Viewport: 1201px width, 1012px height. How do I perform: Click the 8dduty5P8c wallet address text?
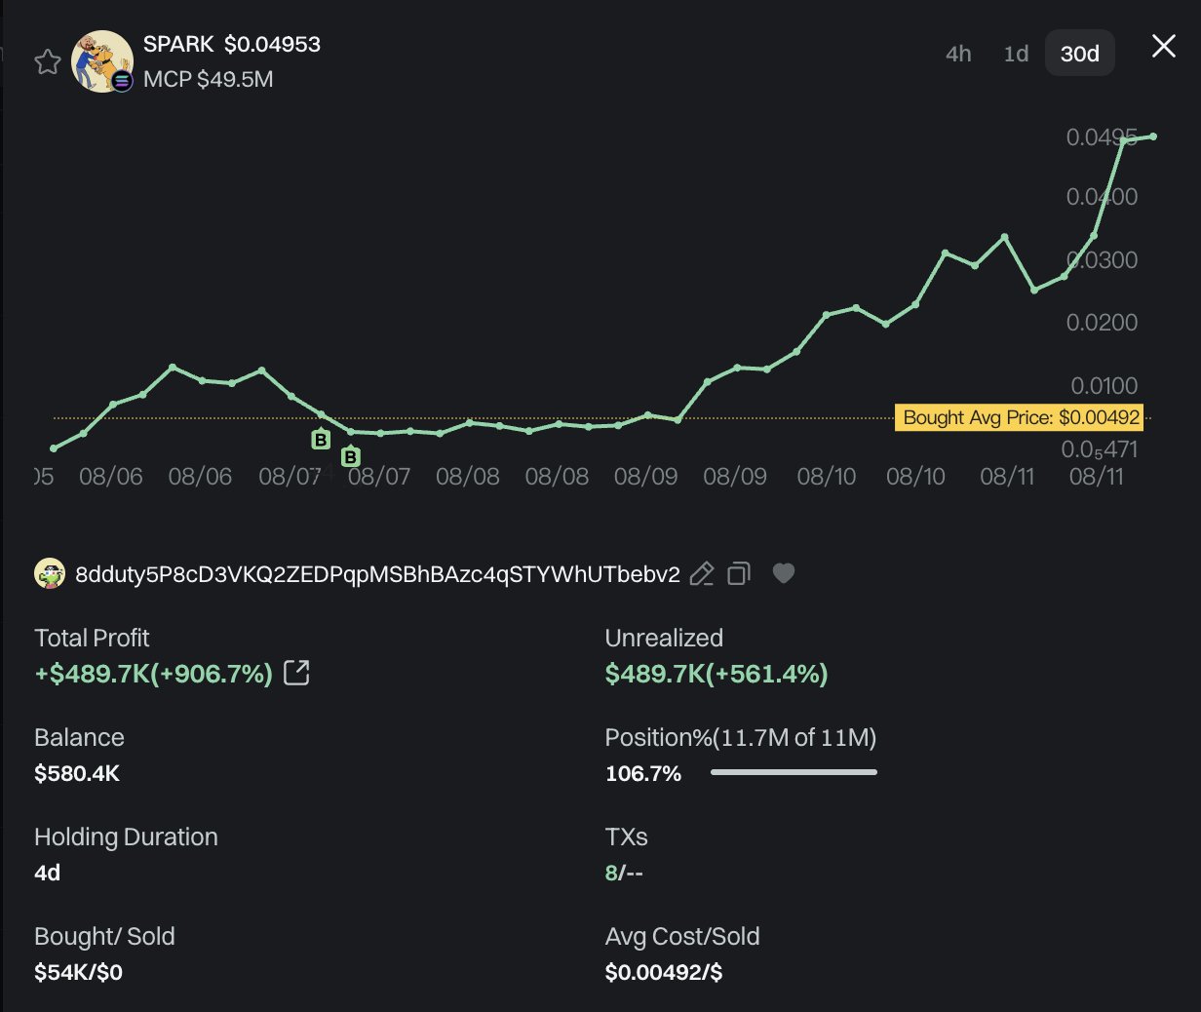[x=377, y=574]
